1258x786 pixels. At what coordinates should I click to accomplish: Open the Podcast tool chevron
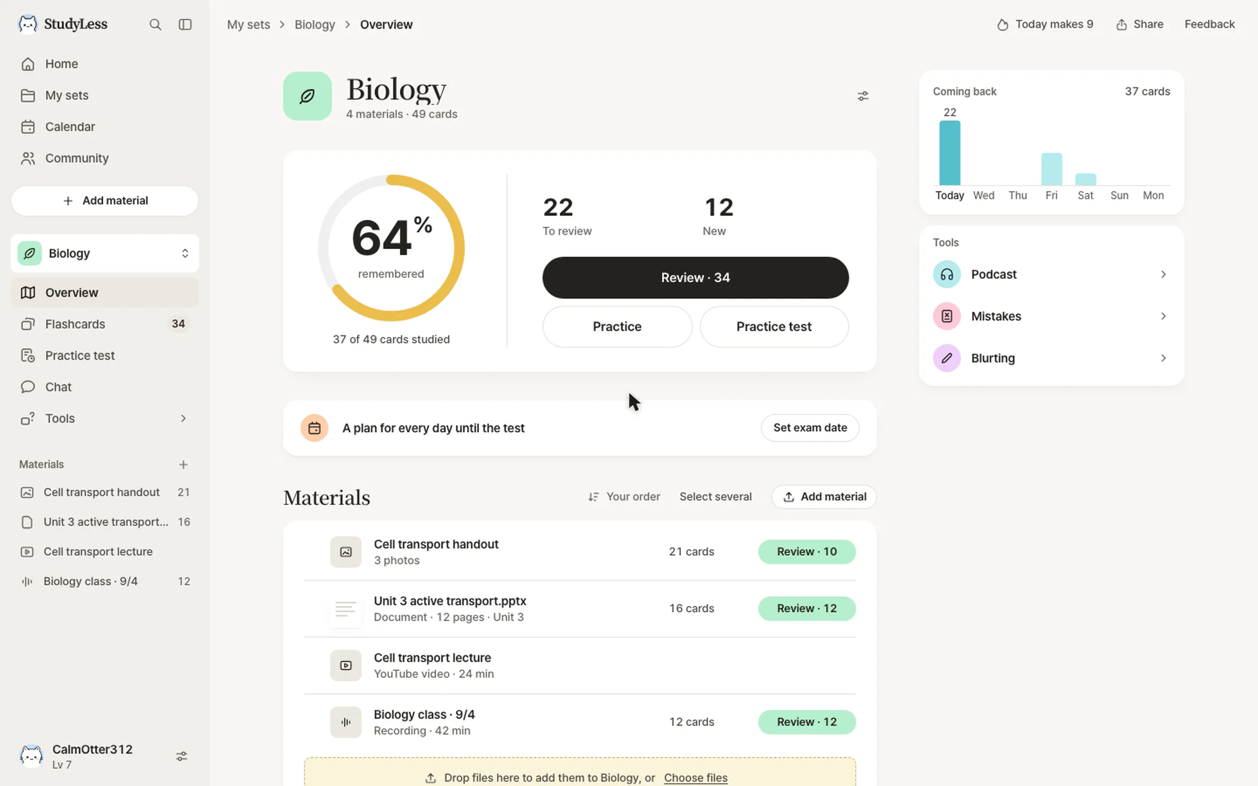[1163, 275]
